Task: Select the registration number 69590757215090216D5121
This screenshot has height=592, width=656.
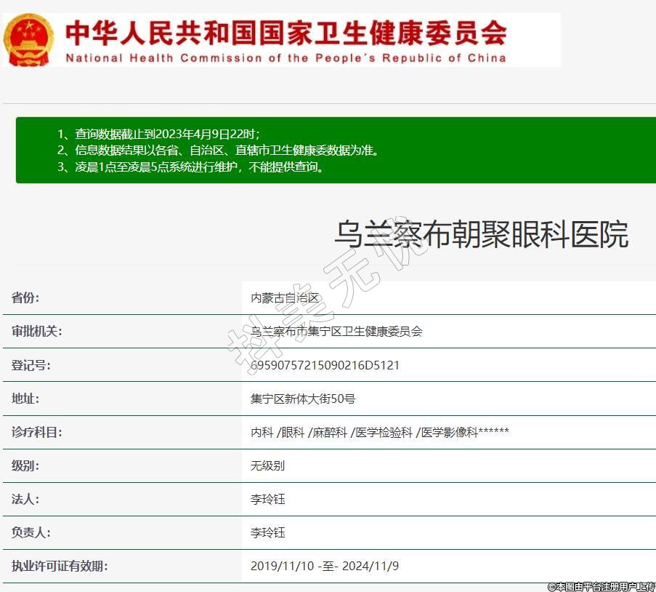Action: coord(325,365)
